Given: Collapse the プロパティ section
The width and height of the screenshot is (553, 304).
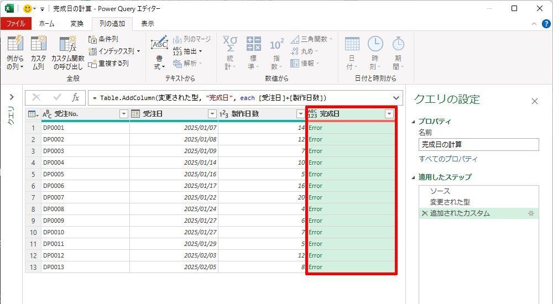Looking at the screenshot, I should click(414, 122).
